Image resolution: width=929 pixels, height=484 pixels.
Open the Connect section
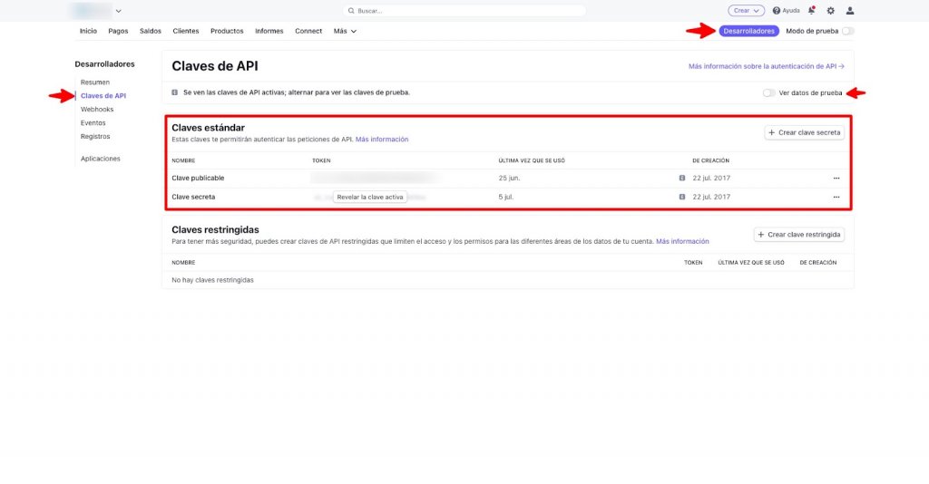point(308,31)
